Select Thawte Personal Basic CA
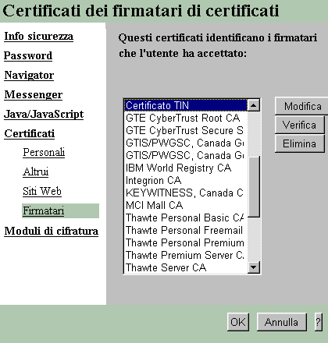 (x=186, y=217)
